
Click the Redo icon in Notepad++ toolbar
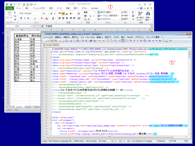(x=86, y=41)
